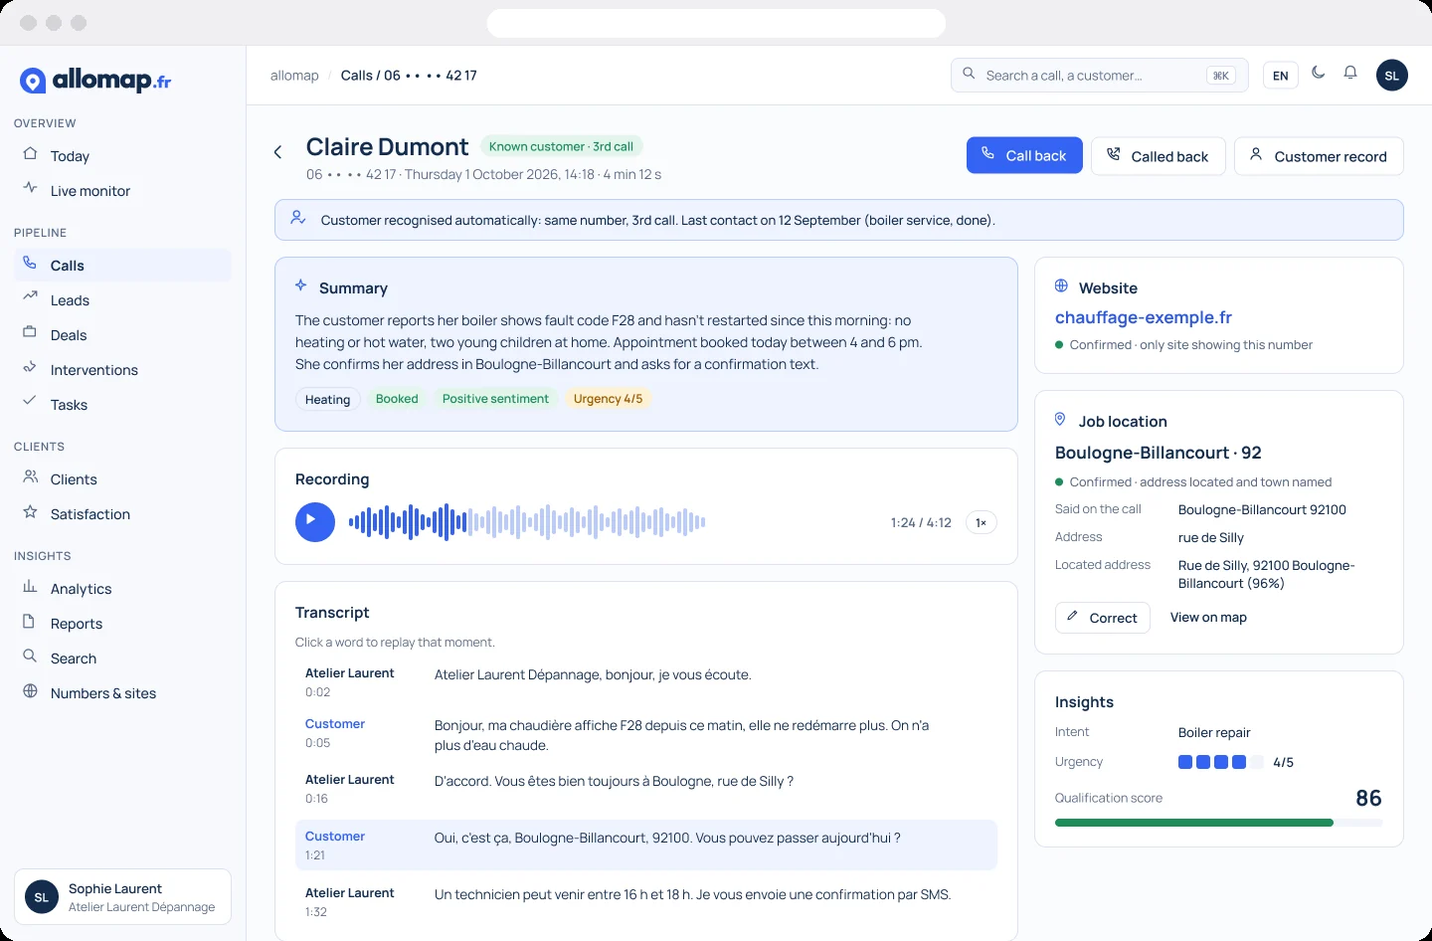Open SL user avatar in top bar
This screenshot has height=941, width=1432.
click(1392, 76)
